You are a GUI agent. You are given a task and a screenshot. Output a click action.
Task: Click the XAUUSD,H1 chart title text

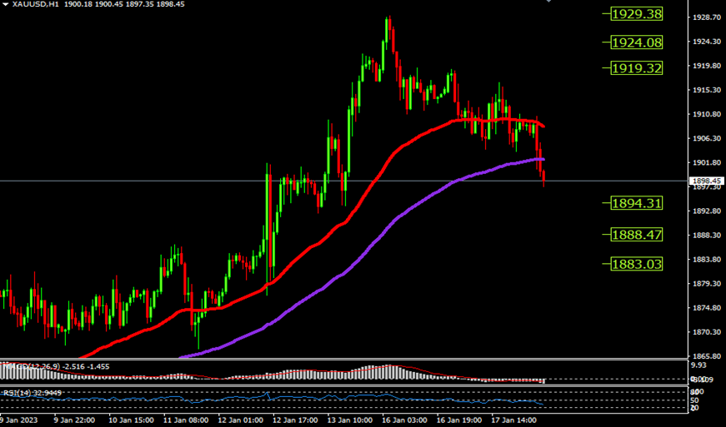[x=34, y=4]
